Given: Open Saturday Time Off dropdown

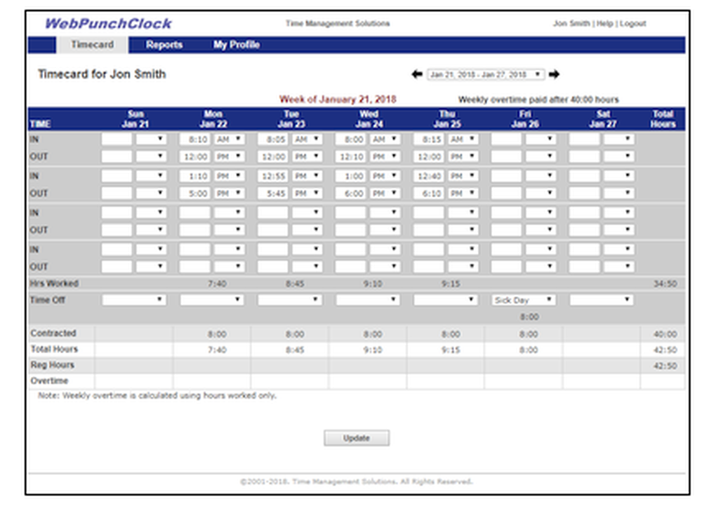Looking at the screenshot, I should 602,300.
